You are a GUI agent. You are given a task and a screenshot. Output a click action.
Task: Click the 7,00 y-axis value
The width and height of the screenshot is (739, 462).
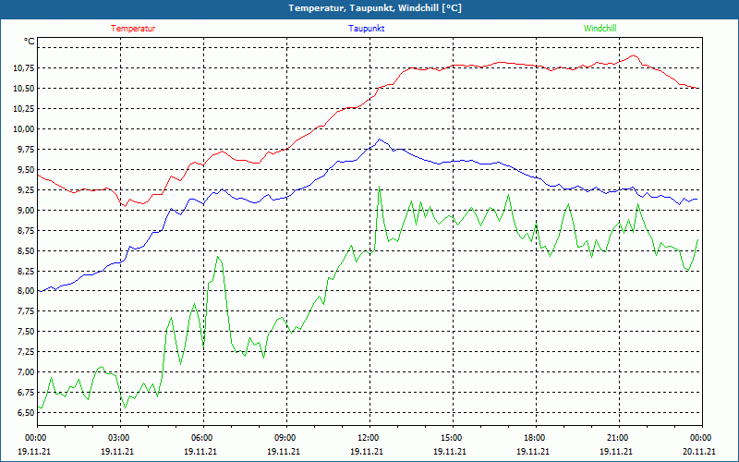26,372
